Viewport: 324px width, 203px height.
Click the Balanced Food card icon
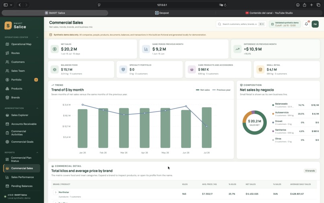(x=55, y=69)
